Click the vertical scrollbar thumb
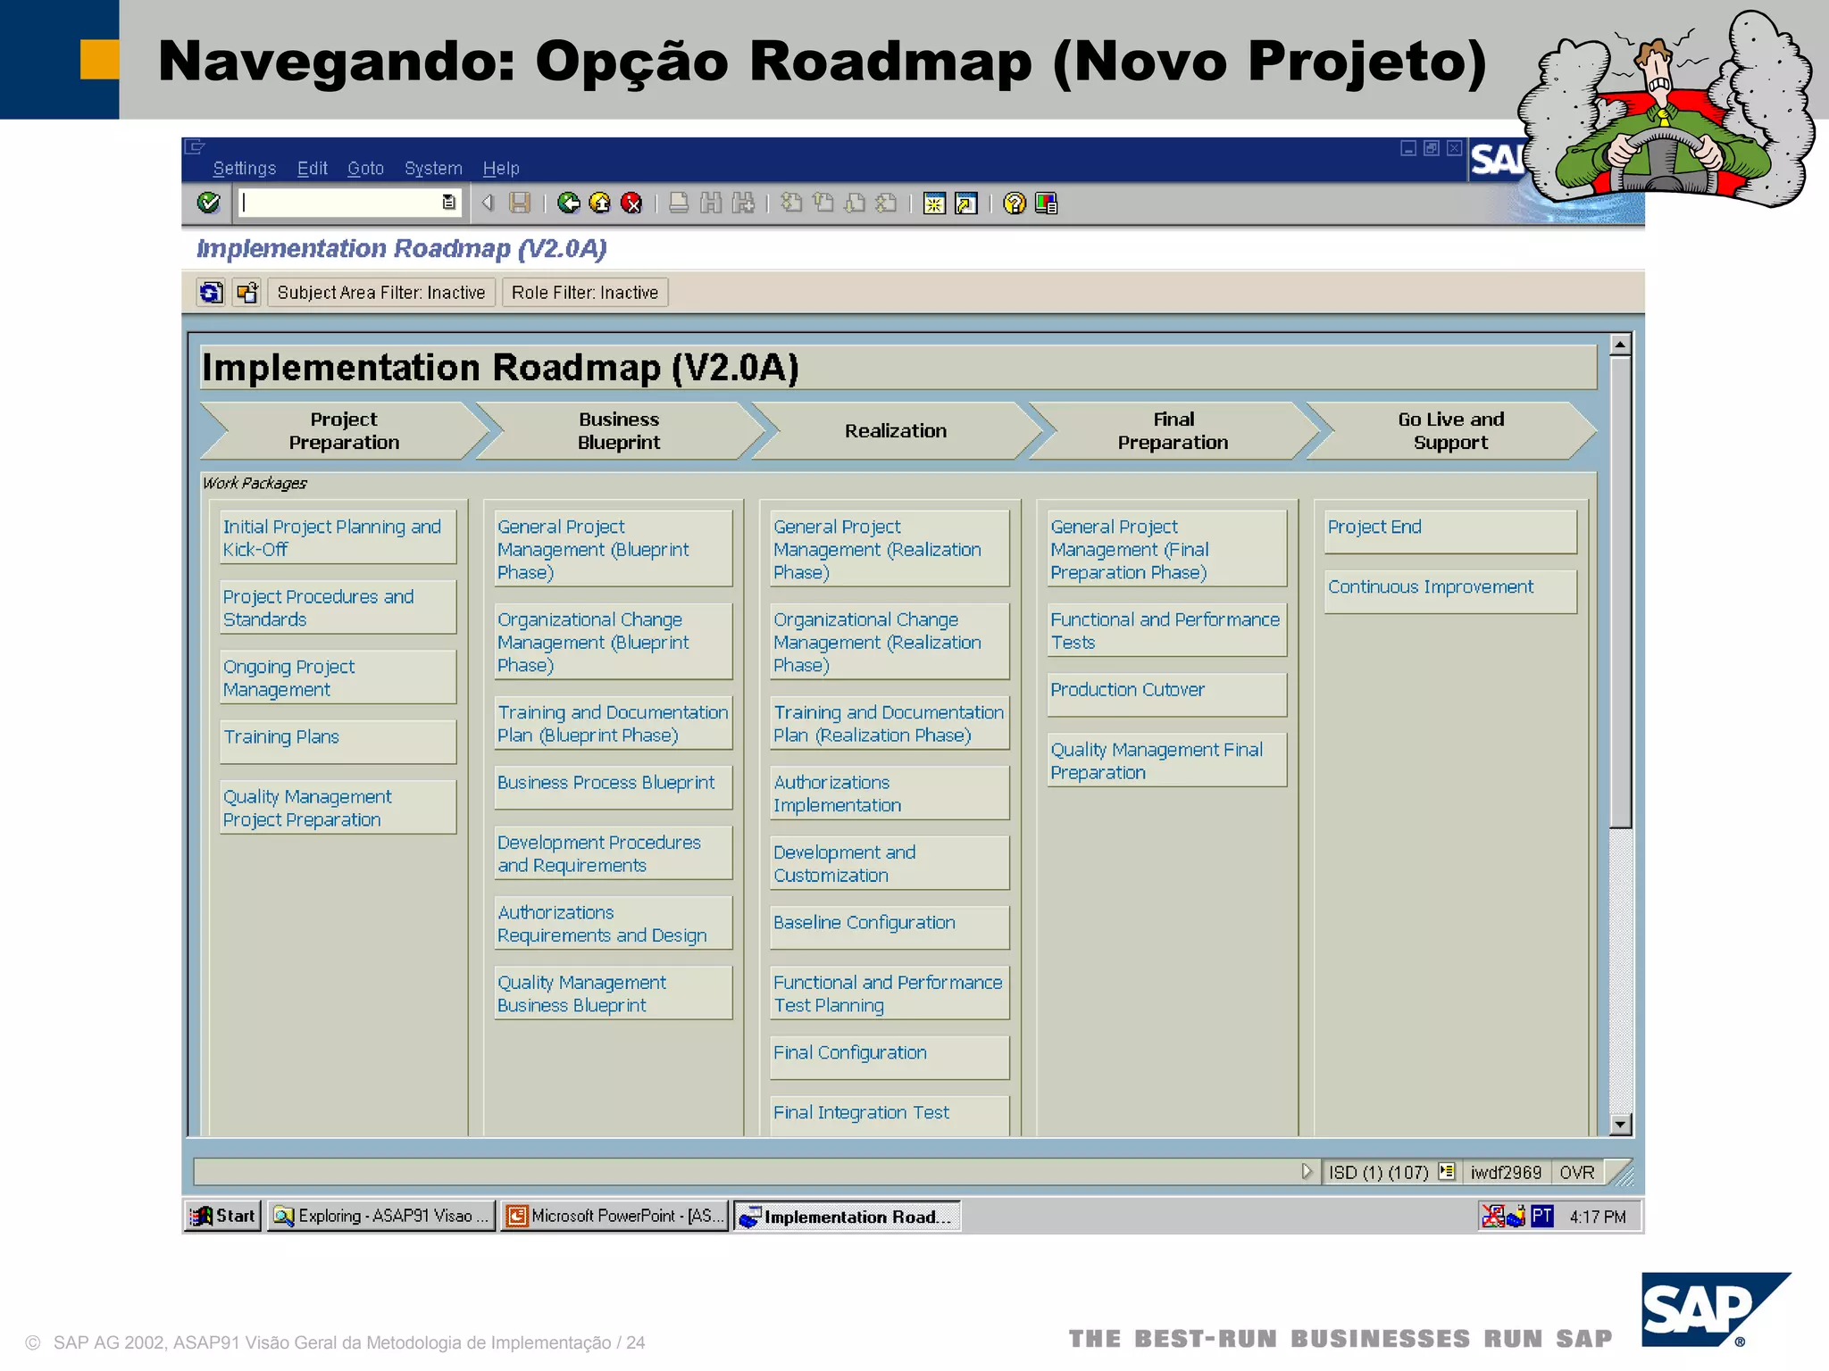1829x1371 pixels. point(1620,593)
